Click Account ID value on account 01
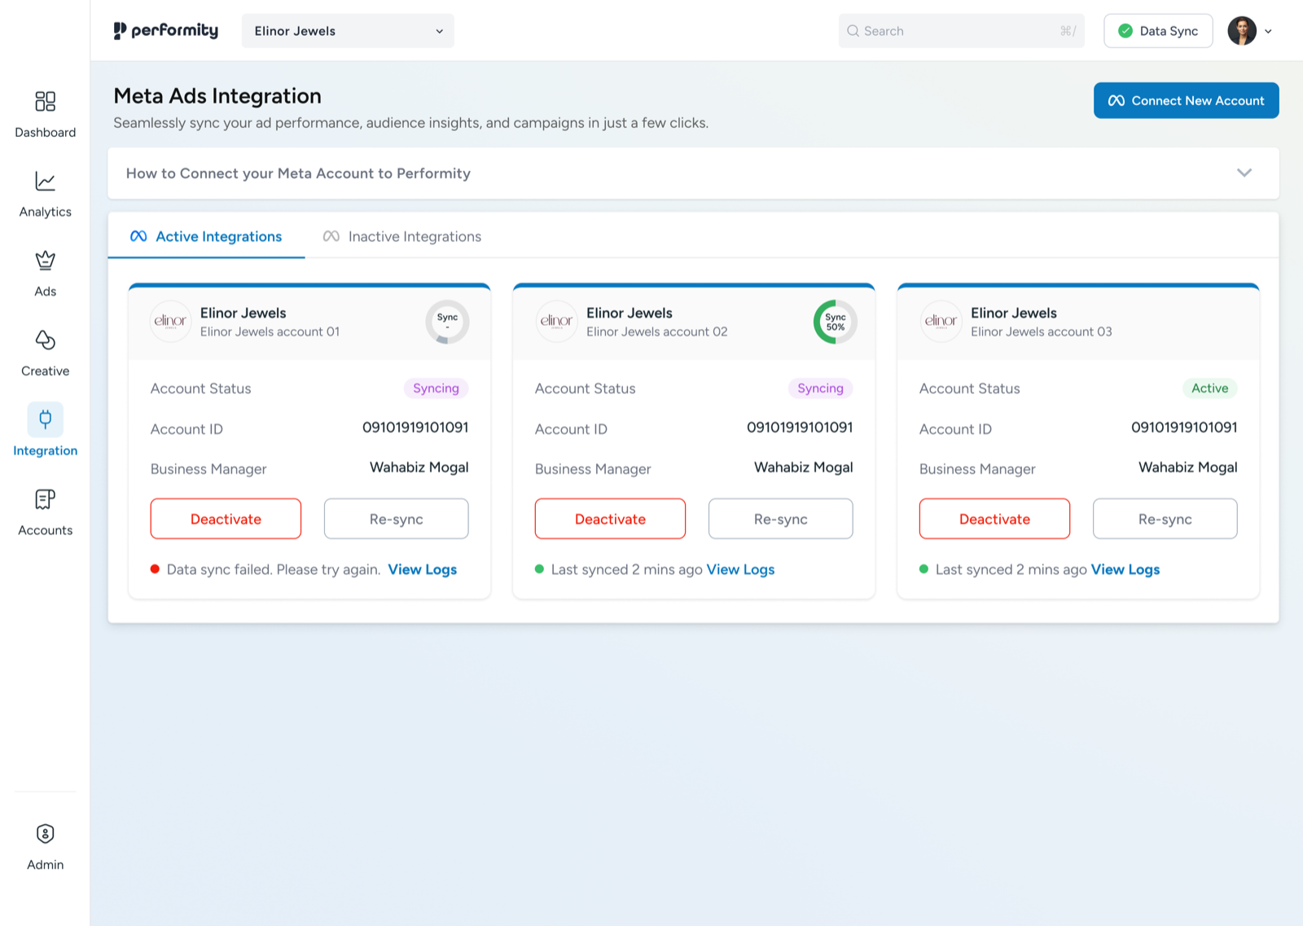This screenshot has width=1303, height=926. point(415,428)
